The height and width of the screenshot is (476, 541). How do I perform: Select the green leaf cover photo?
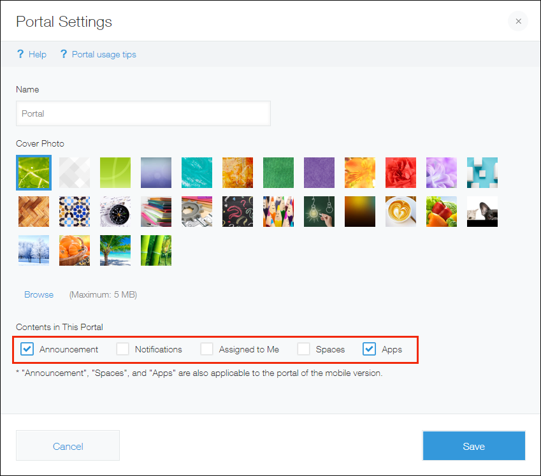pos(34,173)
